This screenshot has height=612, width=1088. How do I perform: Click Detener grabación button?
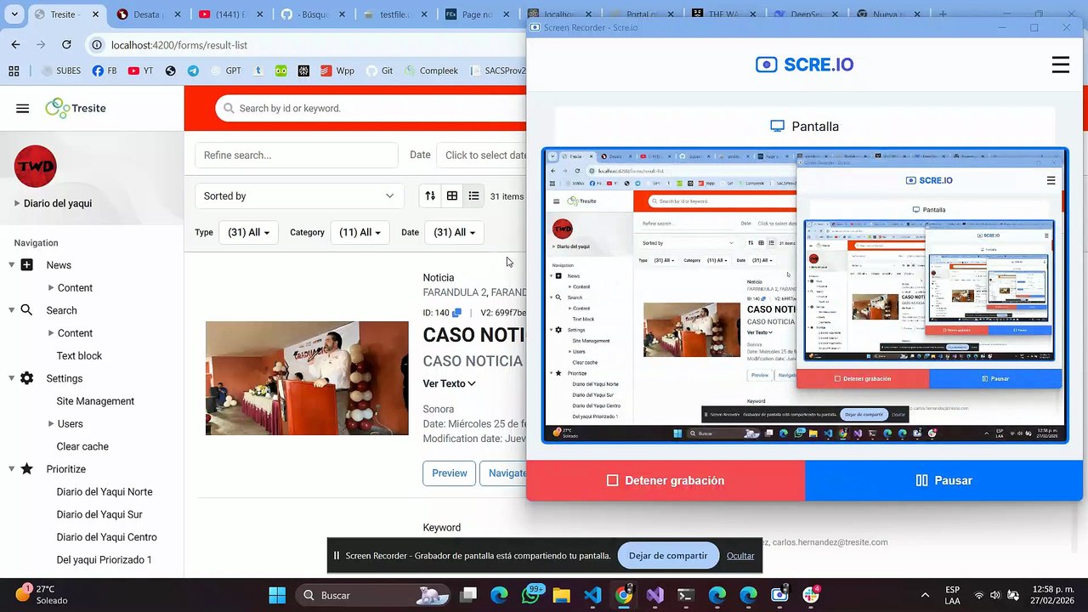pos(666,480)
